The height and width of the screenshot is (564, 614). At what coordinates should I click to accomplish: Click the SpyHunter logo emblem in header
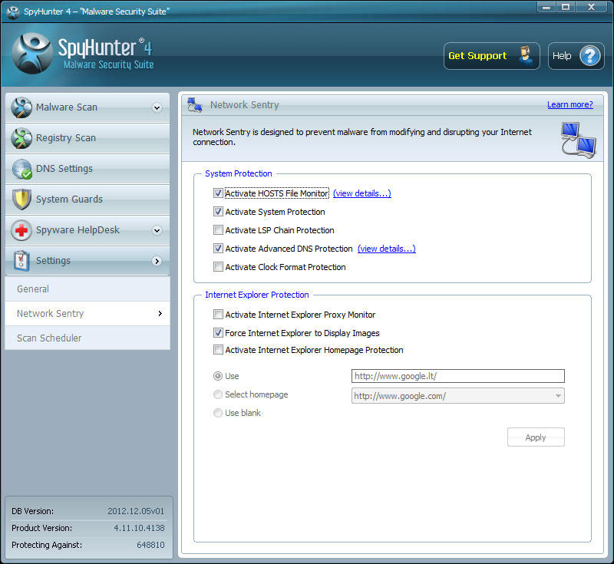click(32, 53)
